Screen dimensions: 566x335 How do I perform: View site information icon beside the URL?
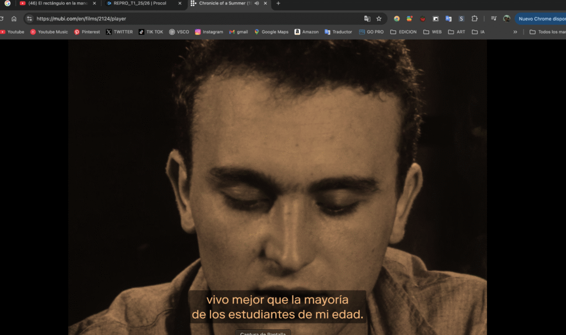point(29,18)
